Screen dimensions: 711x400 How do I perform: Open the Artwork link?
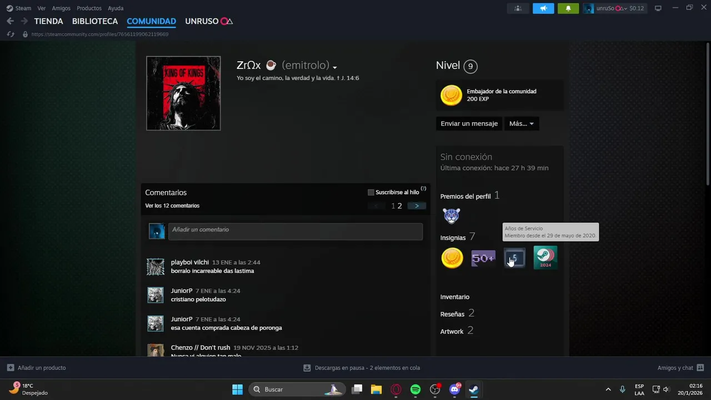pyautogui.click(x=452, y=331)
